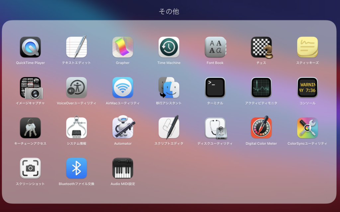Open スティッキーズ sticky notes

click(x=307, y=47)
